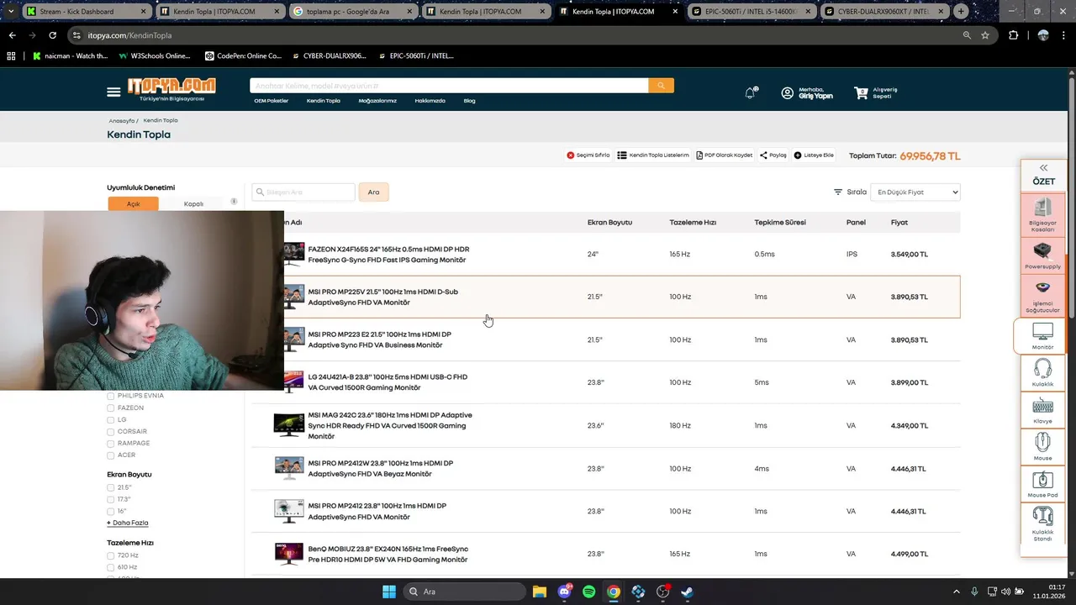Reload the page

tap(52, 35)
